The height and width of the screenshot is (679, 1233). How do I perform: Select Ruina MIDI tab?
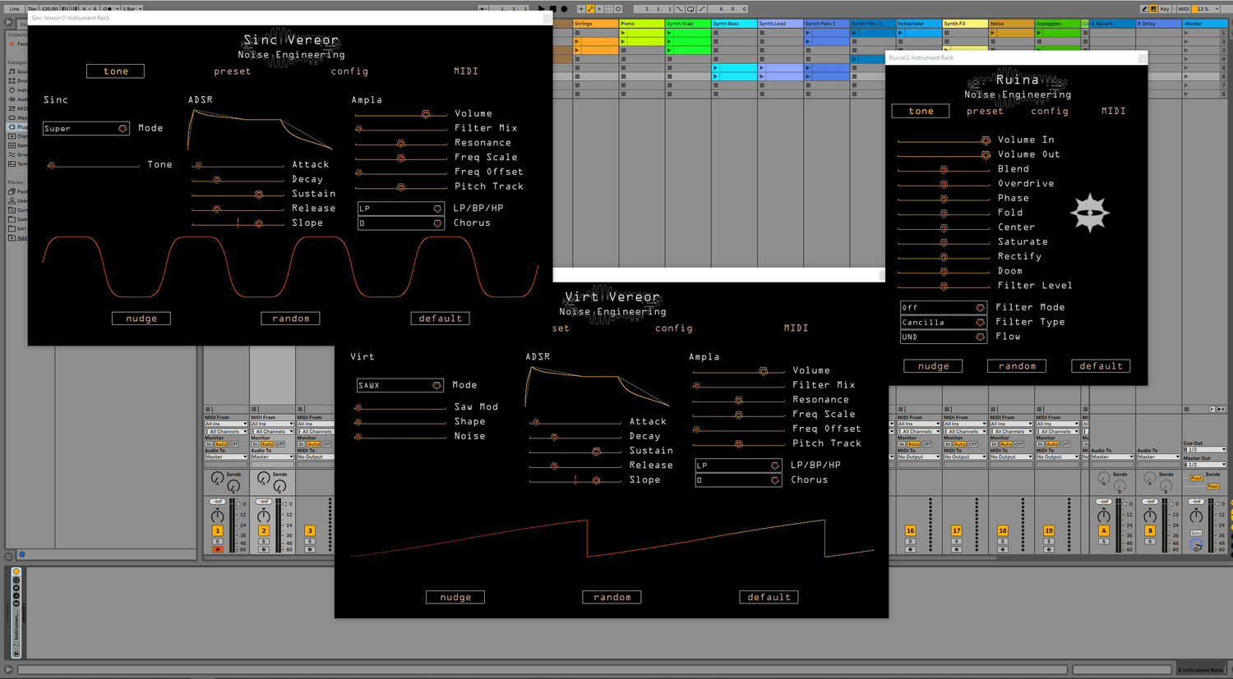point(1114,111)
